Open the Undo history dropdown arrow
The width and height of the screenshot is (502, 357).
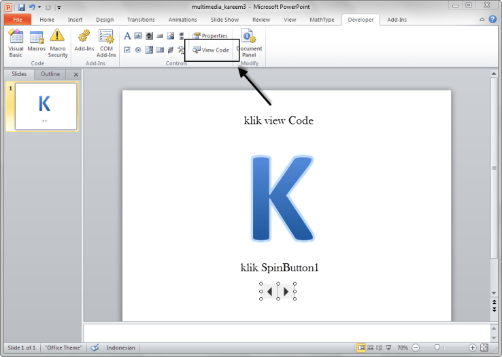click(39, 7)
